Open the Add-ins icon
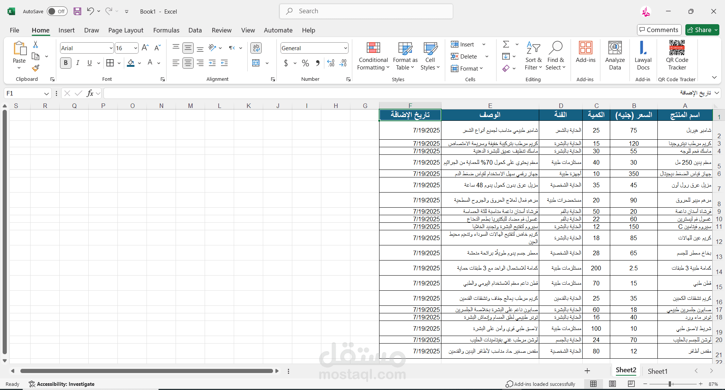This screenshot has width=725, height=390. pos(586,52)
